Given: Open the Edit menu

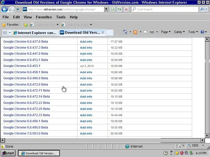Looking at the screenshot, I should coord(16,17).
